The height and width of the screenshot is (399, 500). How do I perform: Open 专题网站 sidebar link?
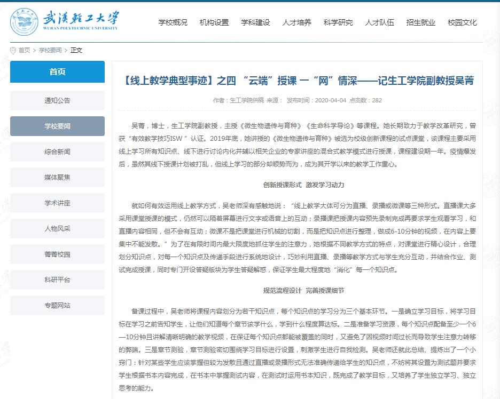coord(57,305)
